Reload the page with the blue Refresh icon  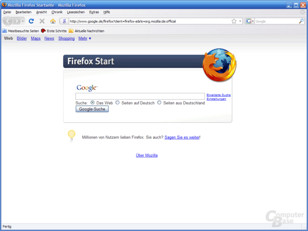[31, 21]
